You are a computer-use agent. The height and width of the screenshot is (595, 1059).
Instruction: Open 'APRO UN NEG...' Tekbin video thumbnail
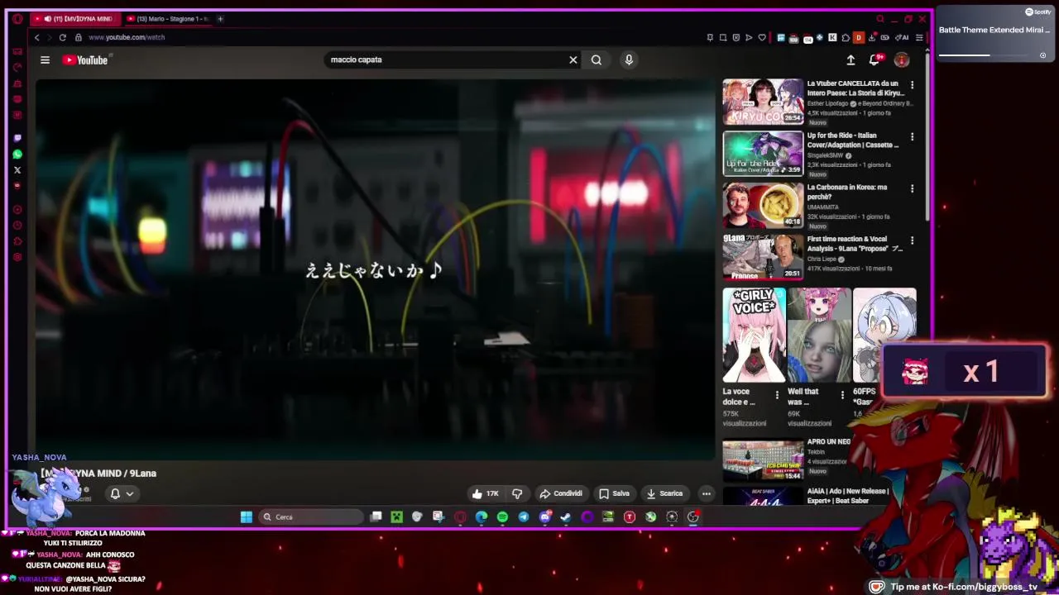[763, 459]
